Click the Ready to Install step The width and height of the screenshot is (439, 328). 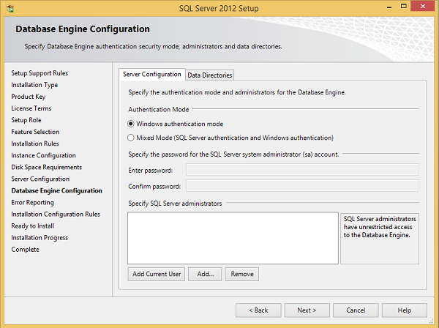[32, 225]
